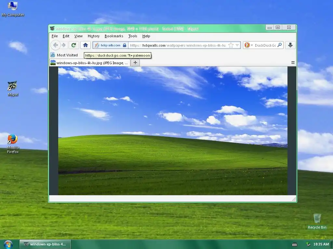The height and width of the screenshot is (249, 333).
Task: Open the Home page button
Action: tap(86, 45)
